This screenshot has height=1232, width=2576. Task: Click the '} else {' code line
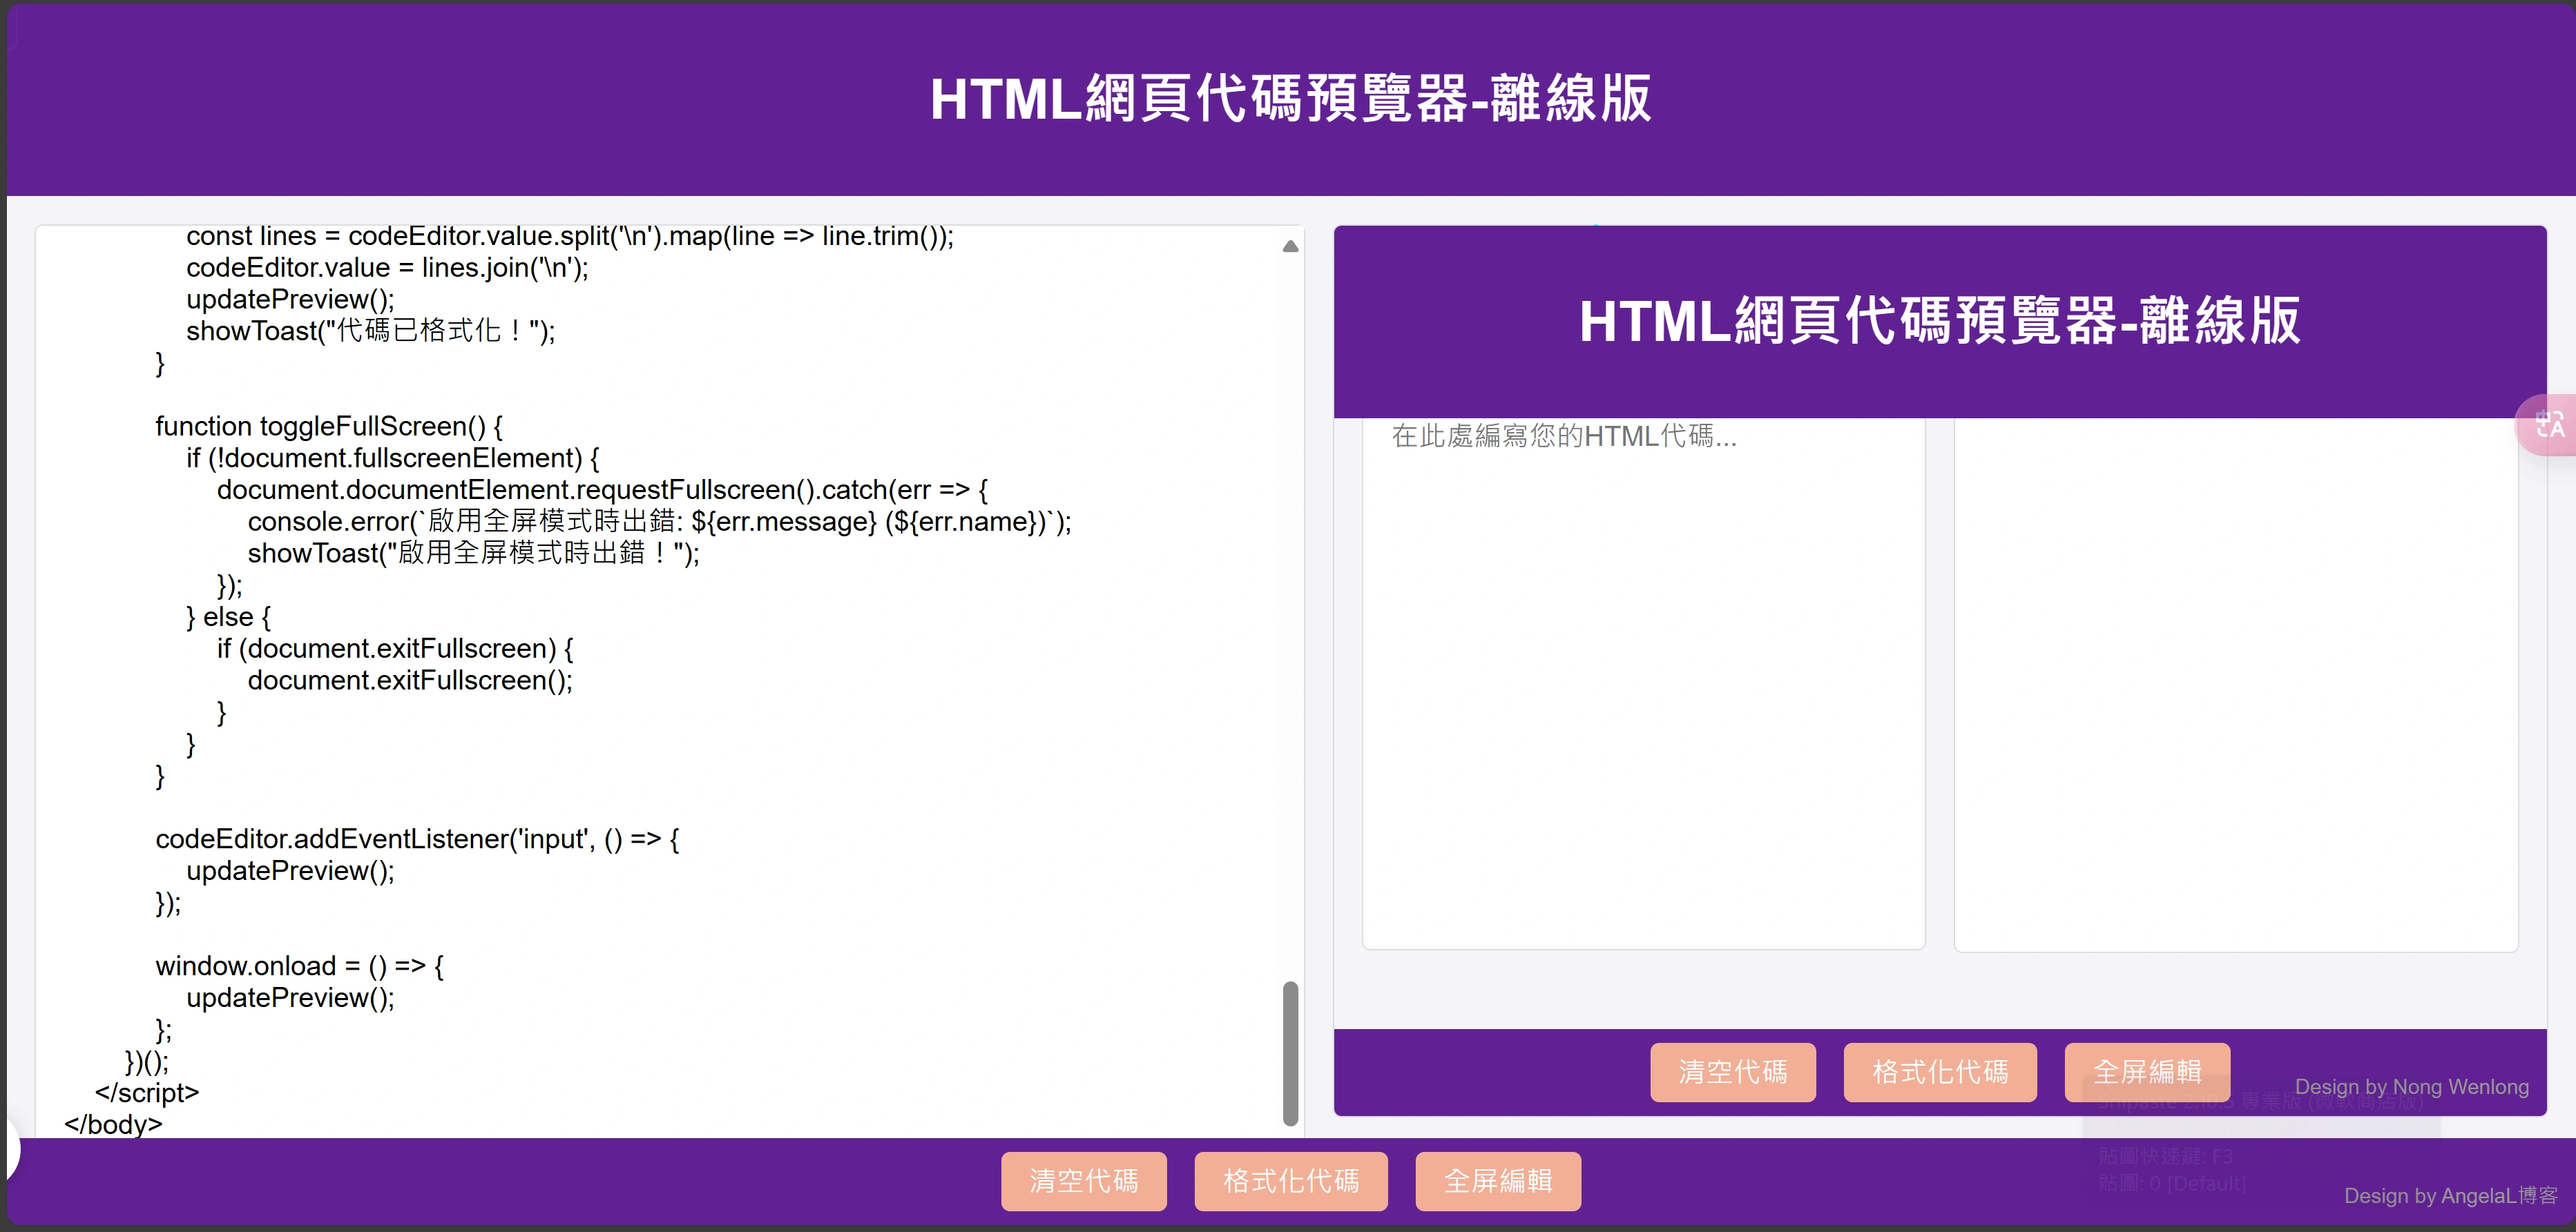pos(228,616)
